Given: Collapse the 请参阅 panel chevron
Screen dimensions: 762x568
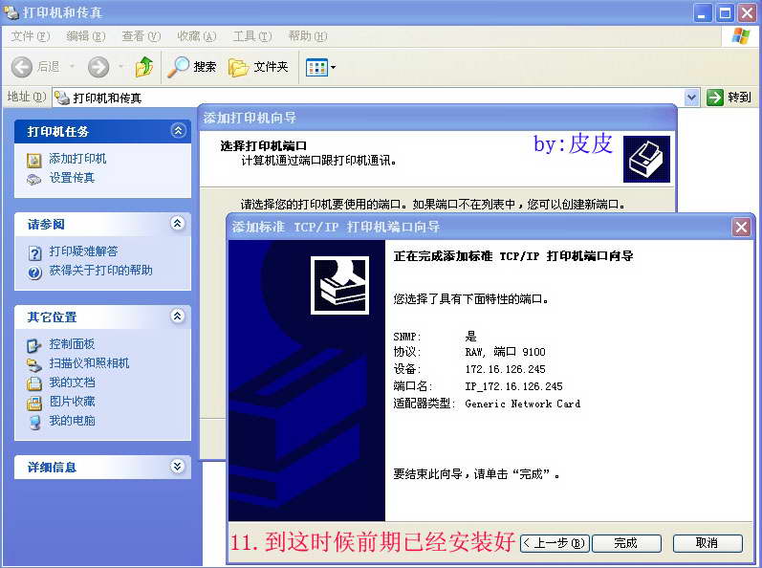Looking at the screenshot, I should pyautogui.click(x=178, y=223).
